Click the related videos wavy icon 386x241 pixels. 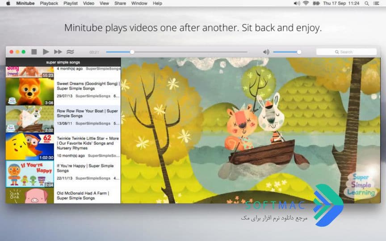[70, 52]
